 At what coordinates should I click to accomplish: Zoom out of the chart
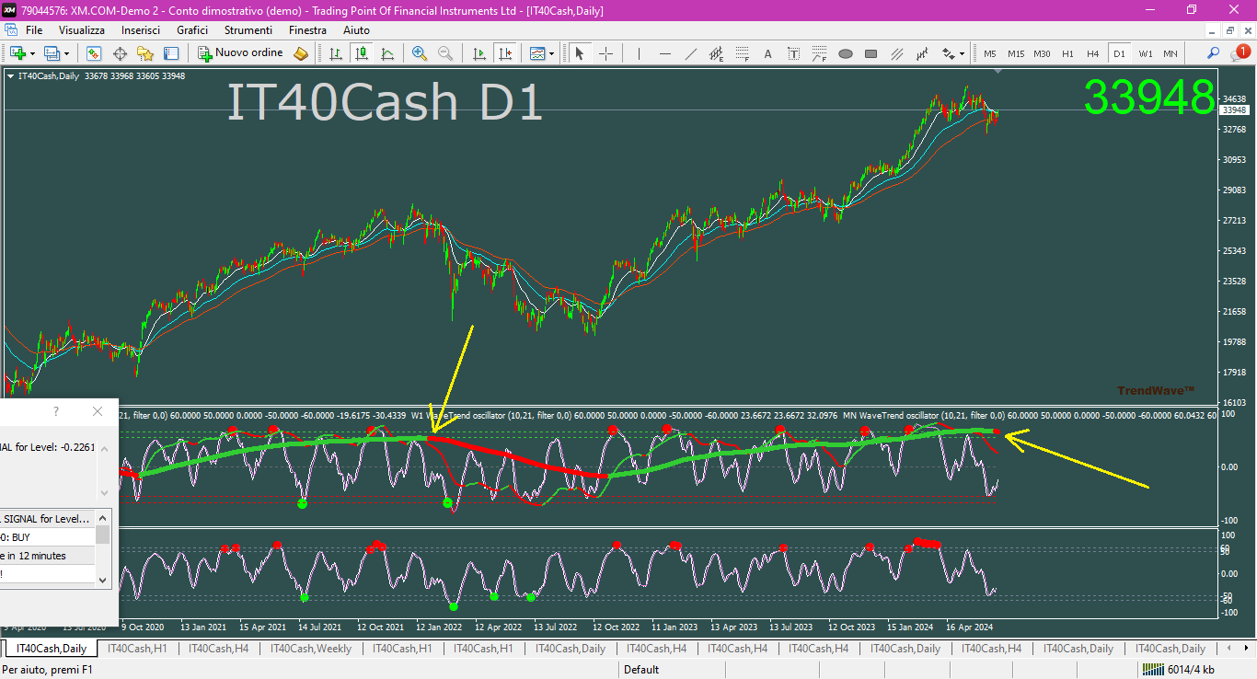tap(445, 53)
